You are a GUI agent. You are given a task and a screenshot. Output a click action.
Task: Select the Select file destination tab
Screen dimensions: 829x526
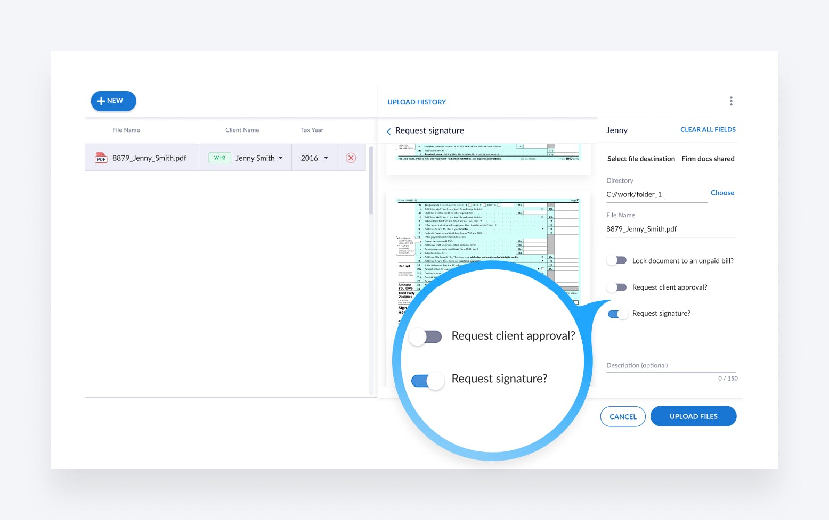(x=641, y=159)
